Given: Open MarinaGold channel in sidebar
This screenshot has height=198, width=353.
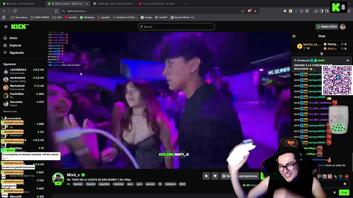Looking at the screenshot, I should 23,87.
